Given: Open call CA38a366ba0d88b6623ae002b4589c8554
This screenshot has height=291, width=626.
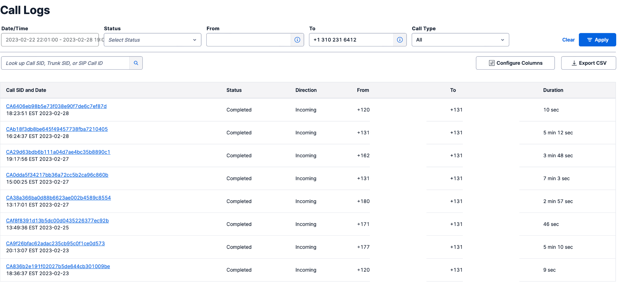Looking at the screenshot, I should coord(58,198).
